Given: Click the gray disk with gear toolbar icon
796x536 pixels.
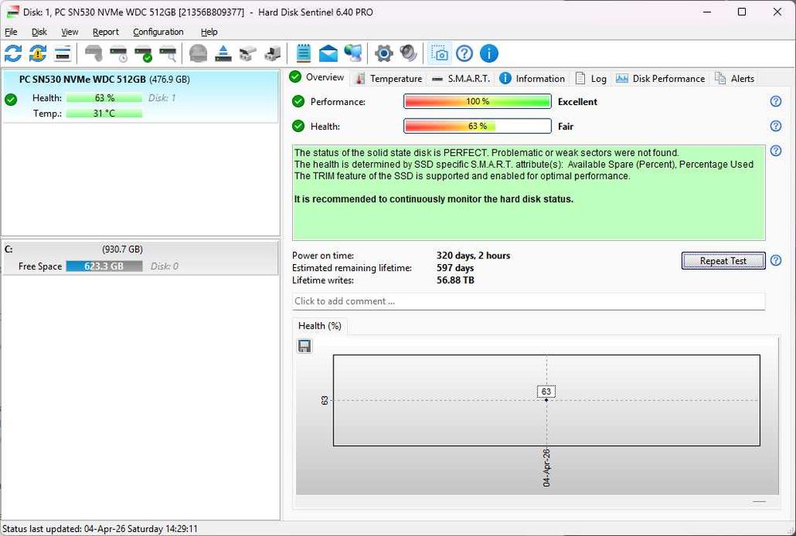Looking at the screenshot, I should [94, 53].
